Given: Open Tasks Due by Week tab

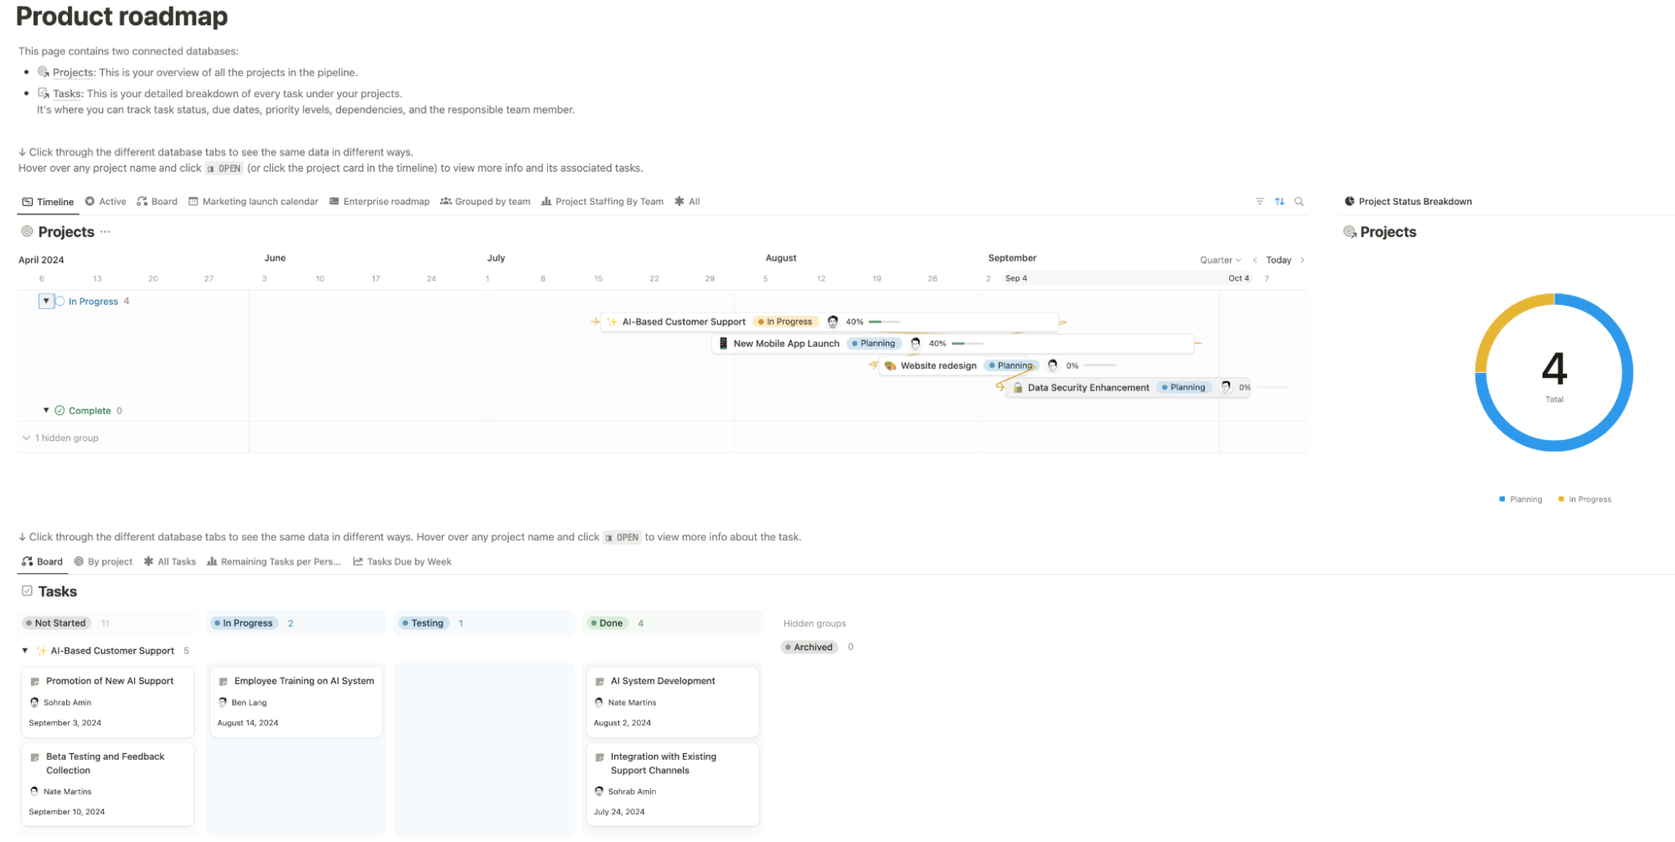Looking at the screenshot, I should 402,562.
